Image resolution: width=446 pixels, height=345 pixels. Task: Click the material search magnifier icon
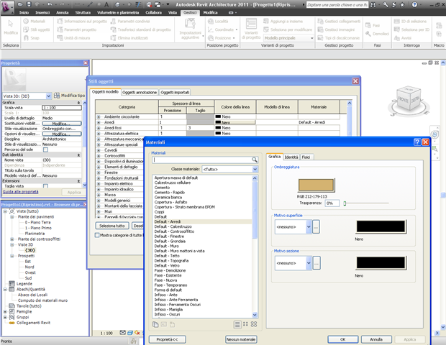coord(255,160)
